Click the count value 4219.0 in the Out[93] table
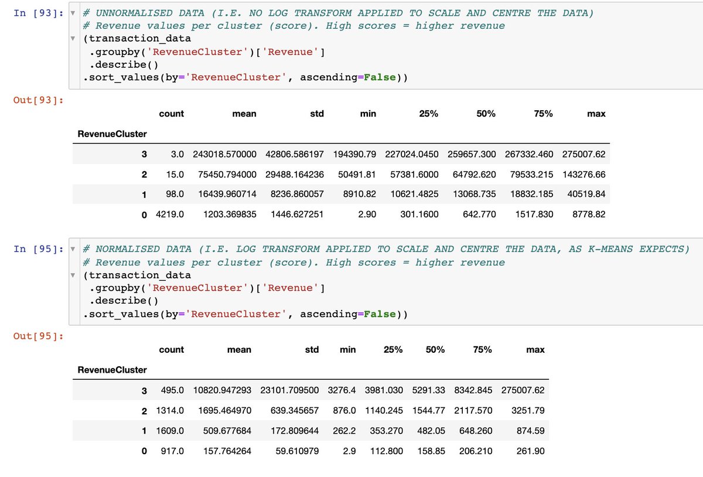The width and height of the screenshot is (703, 477). (x=169, y=214)
